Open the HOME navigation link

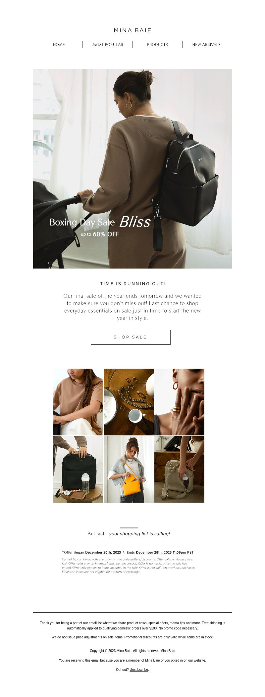point(59,45)
